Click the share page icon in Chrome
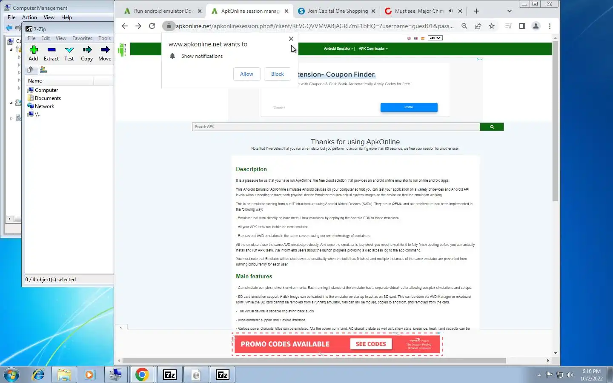Viewport: 613px width, 383px height. (478, 26)
